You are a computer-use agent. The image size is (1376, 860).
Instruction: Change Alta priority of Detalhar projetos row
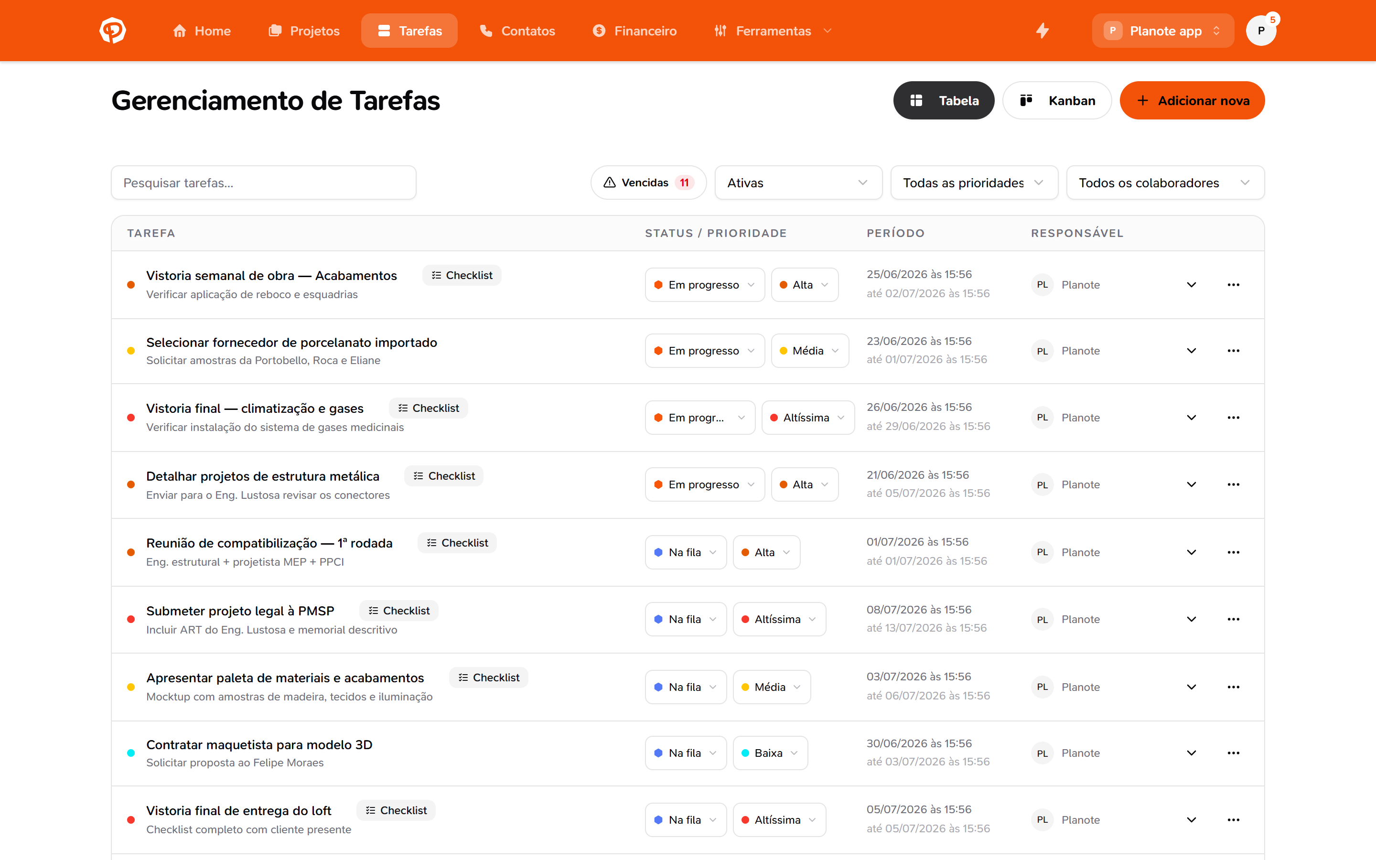point(805,484)
